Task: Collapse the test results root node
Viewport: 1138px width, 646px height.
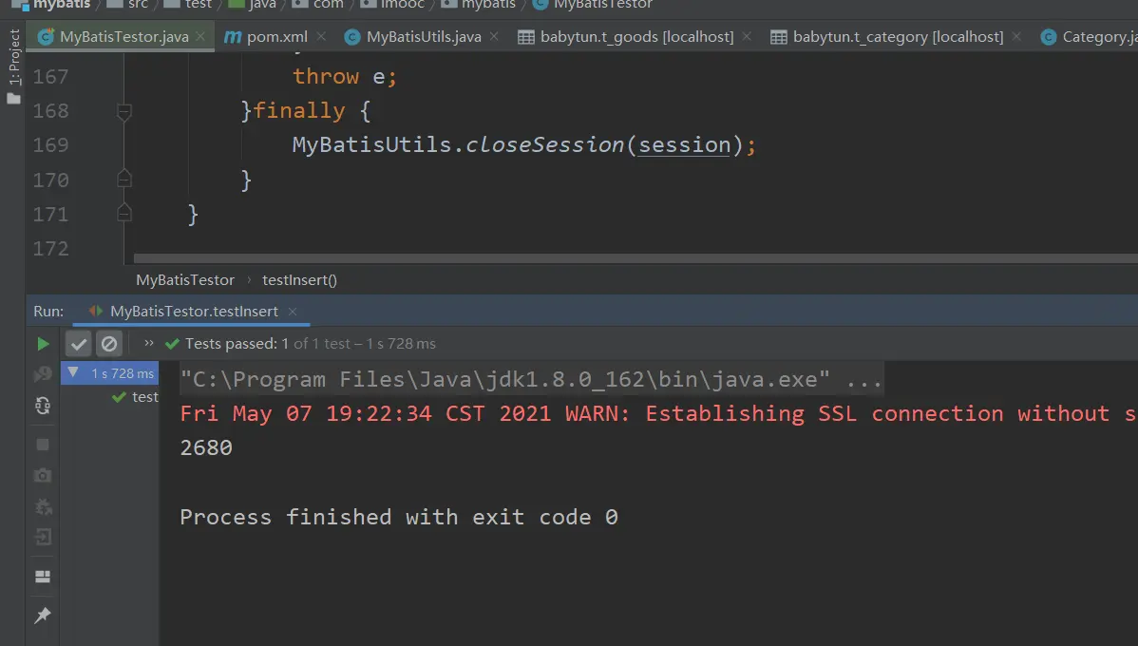Action: point(74,373)
